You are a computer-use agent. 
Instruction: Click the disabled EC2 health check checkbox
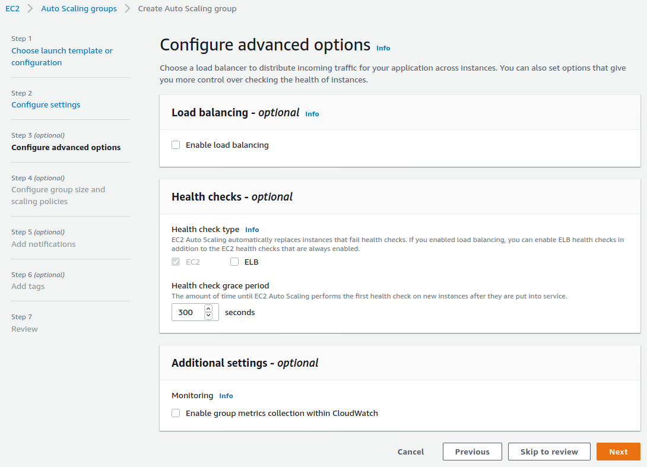point(176,262)
